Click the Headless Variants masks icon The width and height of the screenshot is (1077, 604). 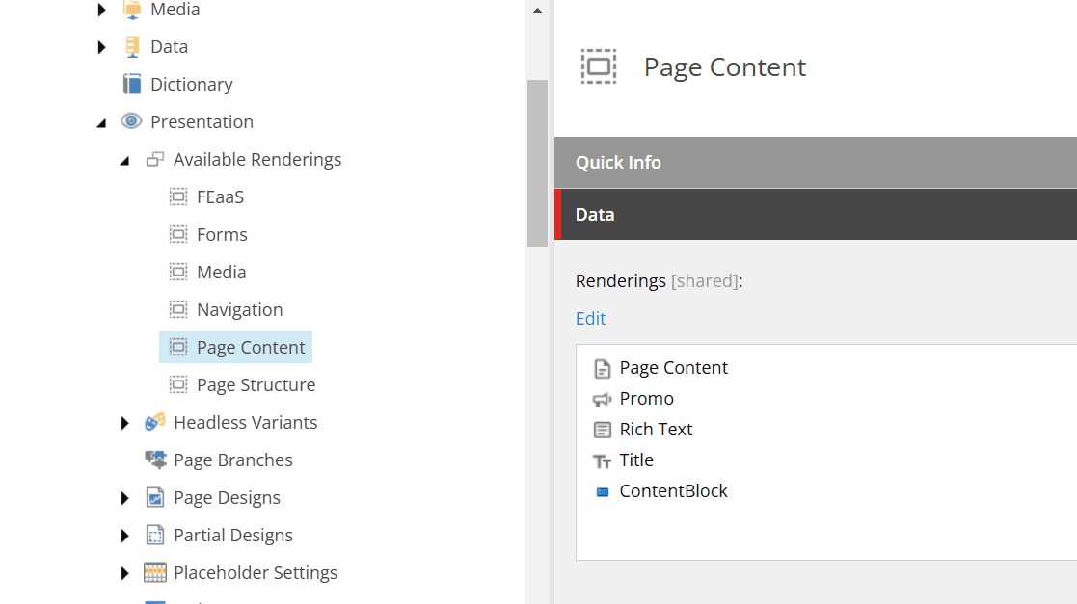point(154,423)
